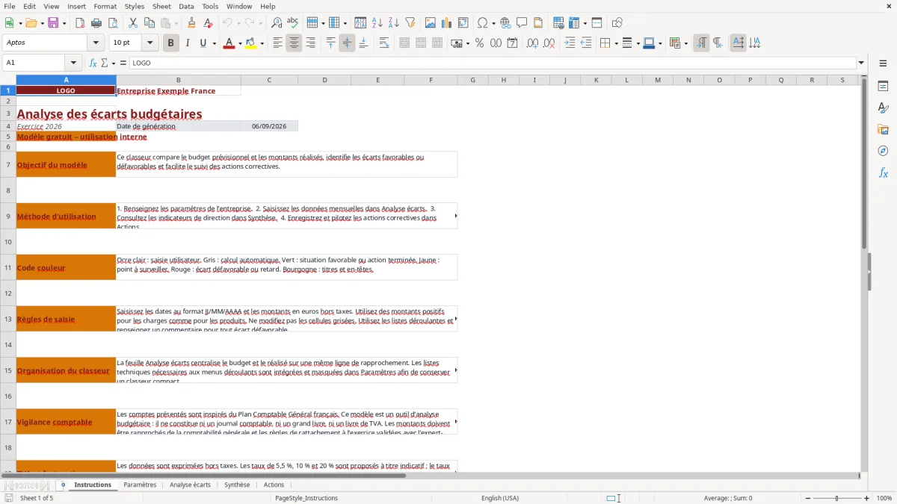This screenshot has height=504, width=897.
Task: Open Find and Replace icon
Action: 277,23
